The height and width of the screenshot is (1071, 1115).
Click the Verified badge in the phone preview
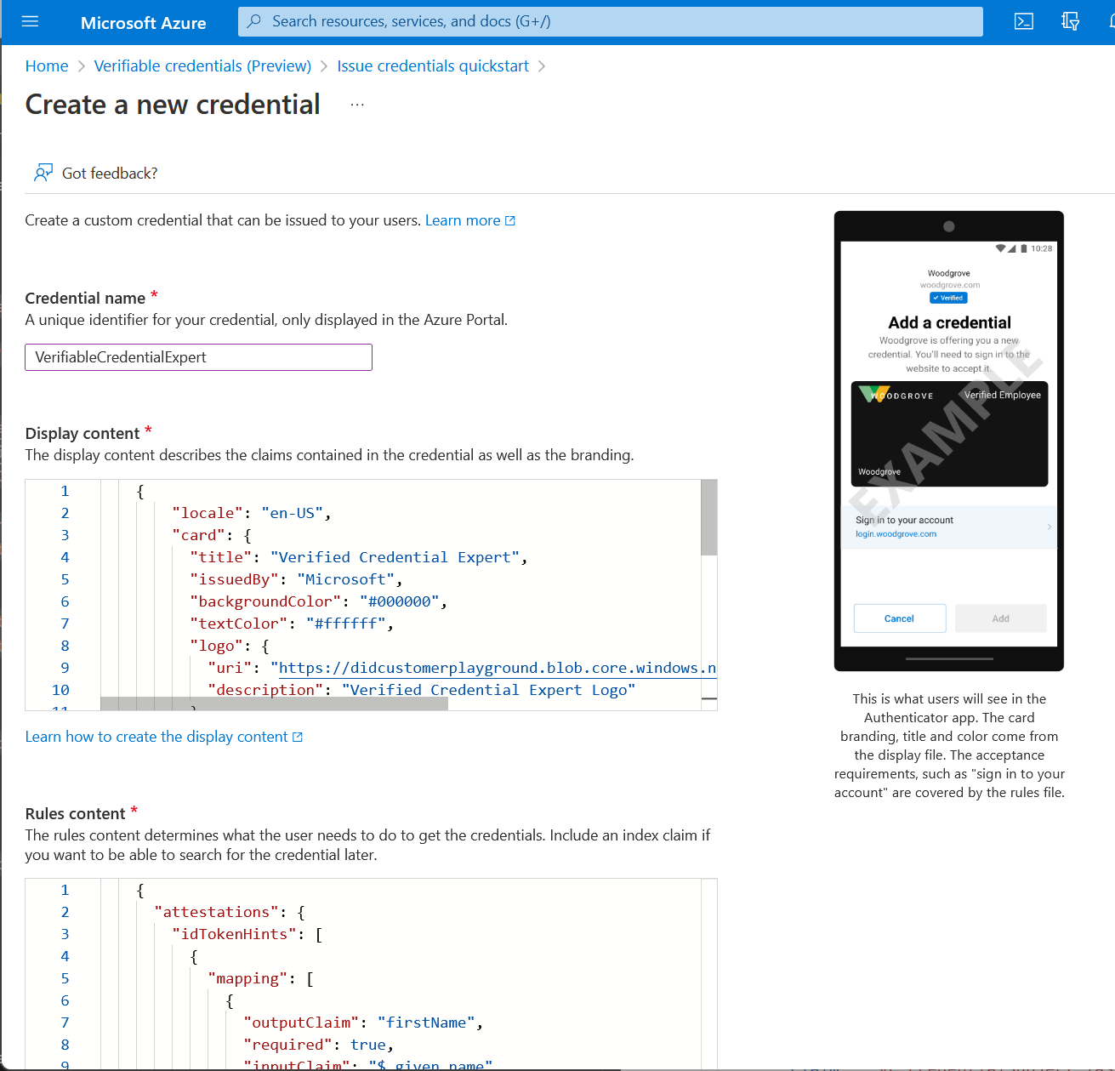click(x=948, y=298)
